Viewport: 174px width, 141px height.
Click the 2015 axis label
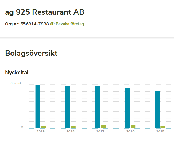click(160, 131)
